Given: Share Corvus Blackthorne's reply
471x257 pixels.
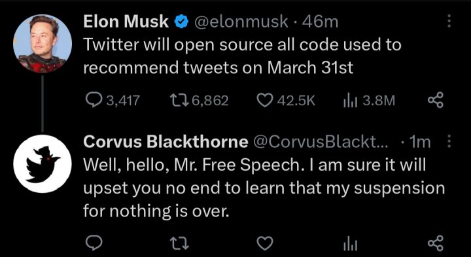Looking at the screenshot, I should (x=435, y=243).
